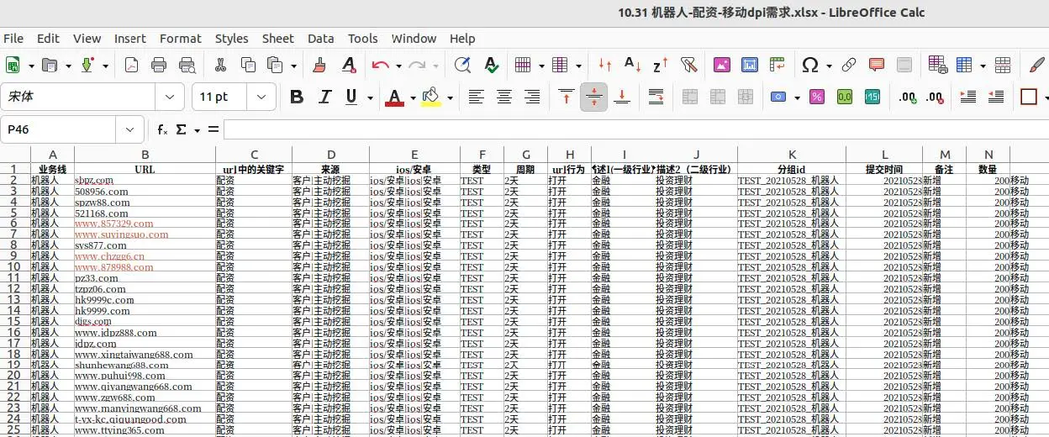The height and width of the screenshot is (437, 1049).
Task: Format as date
Action: tap(872, 97)
